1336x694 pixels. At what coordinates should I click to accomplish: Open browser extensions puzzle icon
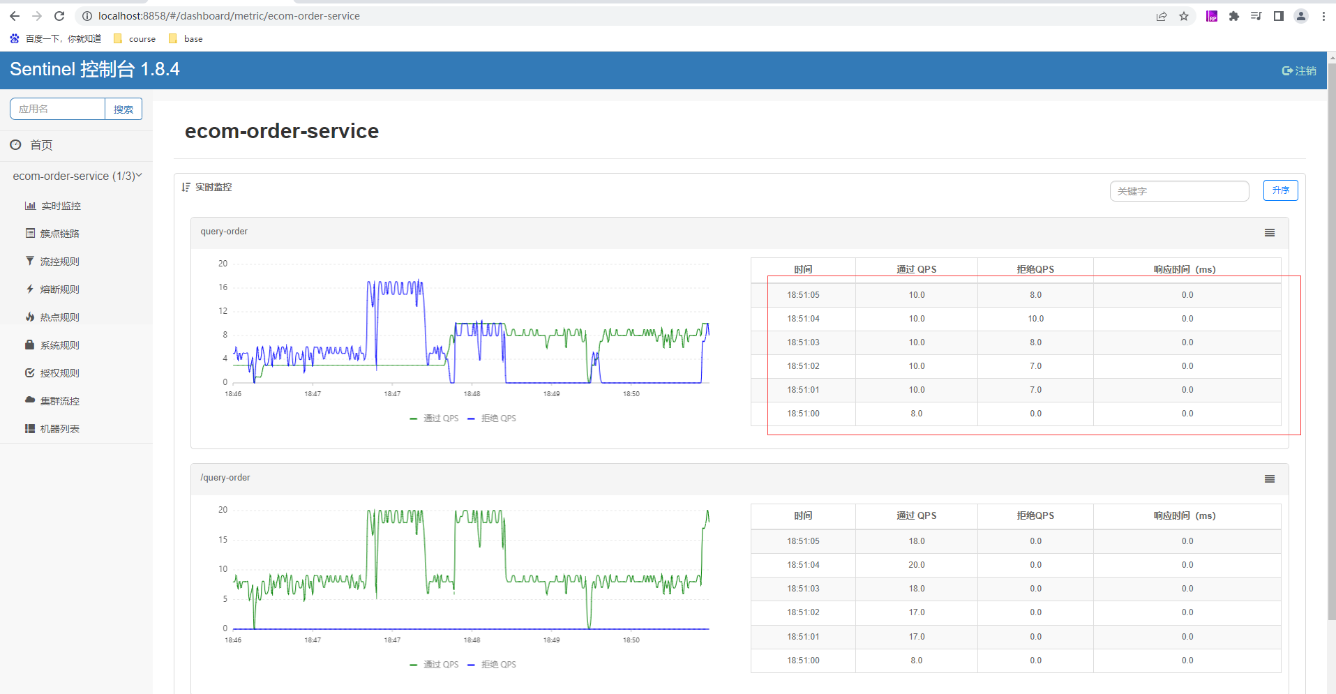pos(1233,16)
